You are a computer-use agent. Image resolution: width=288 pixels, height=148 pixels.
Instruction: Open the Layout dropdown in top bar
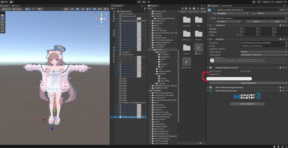(281, 2)
